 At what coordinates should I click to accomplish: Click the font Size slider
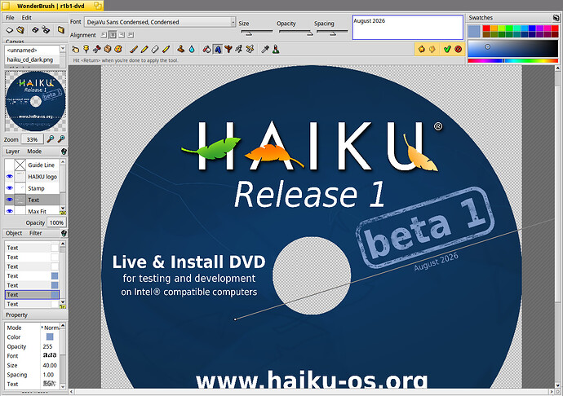256,33
